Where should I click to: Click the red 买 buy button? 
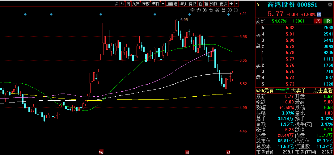pos(318,21)
